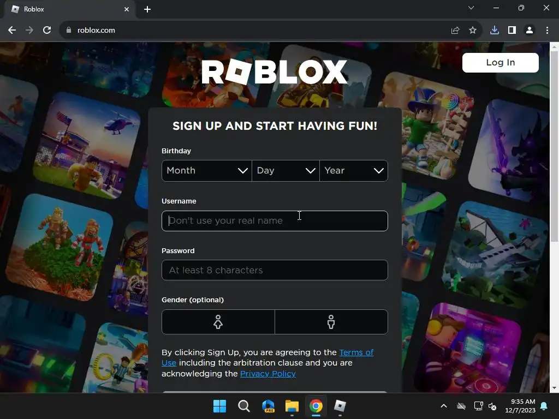Click the muted volume tray icon
Viewport: 559px width, 419px height.
[x=492, y=406]
